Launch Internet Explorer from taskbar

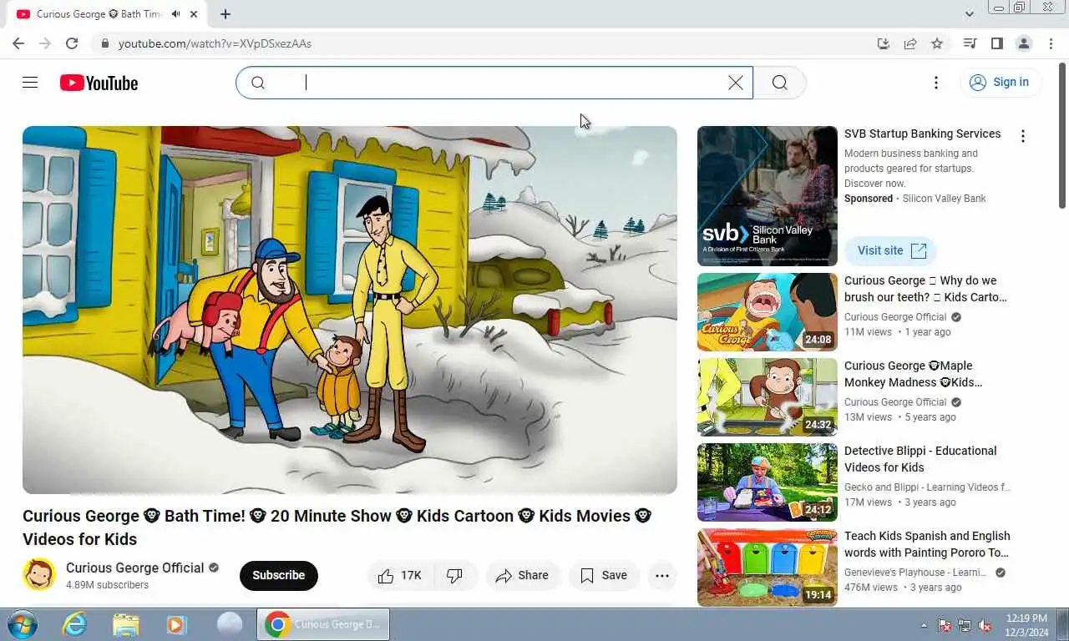point(74,624)
